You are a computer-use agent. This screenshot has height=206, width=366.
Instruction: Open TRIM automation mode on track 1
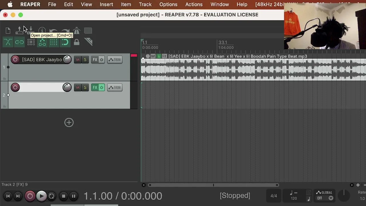[115, 60]
